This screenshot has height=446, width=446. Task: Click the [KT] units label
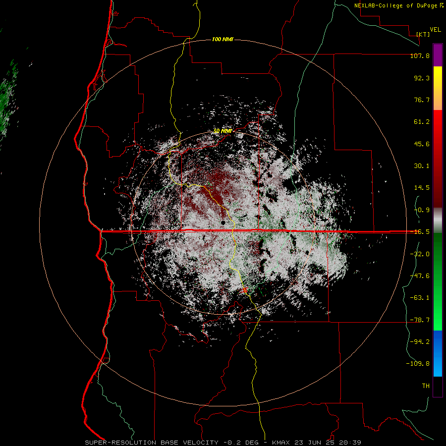click(423, 34)
